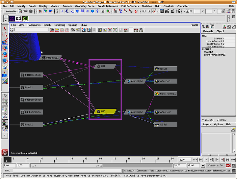Viewport: 237px width, 179px height.
Task: Open the character set dropdown arrow
Action: 203,165
